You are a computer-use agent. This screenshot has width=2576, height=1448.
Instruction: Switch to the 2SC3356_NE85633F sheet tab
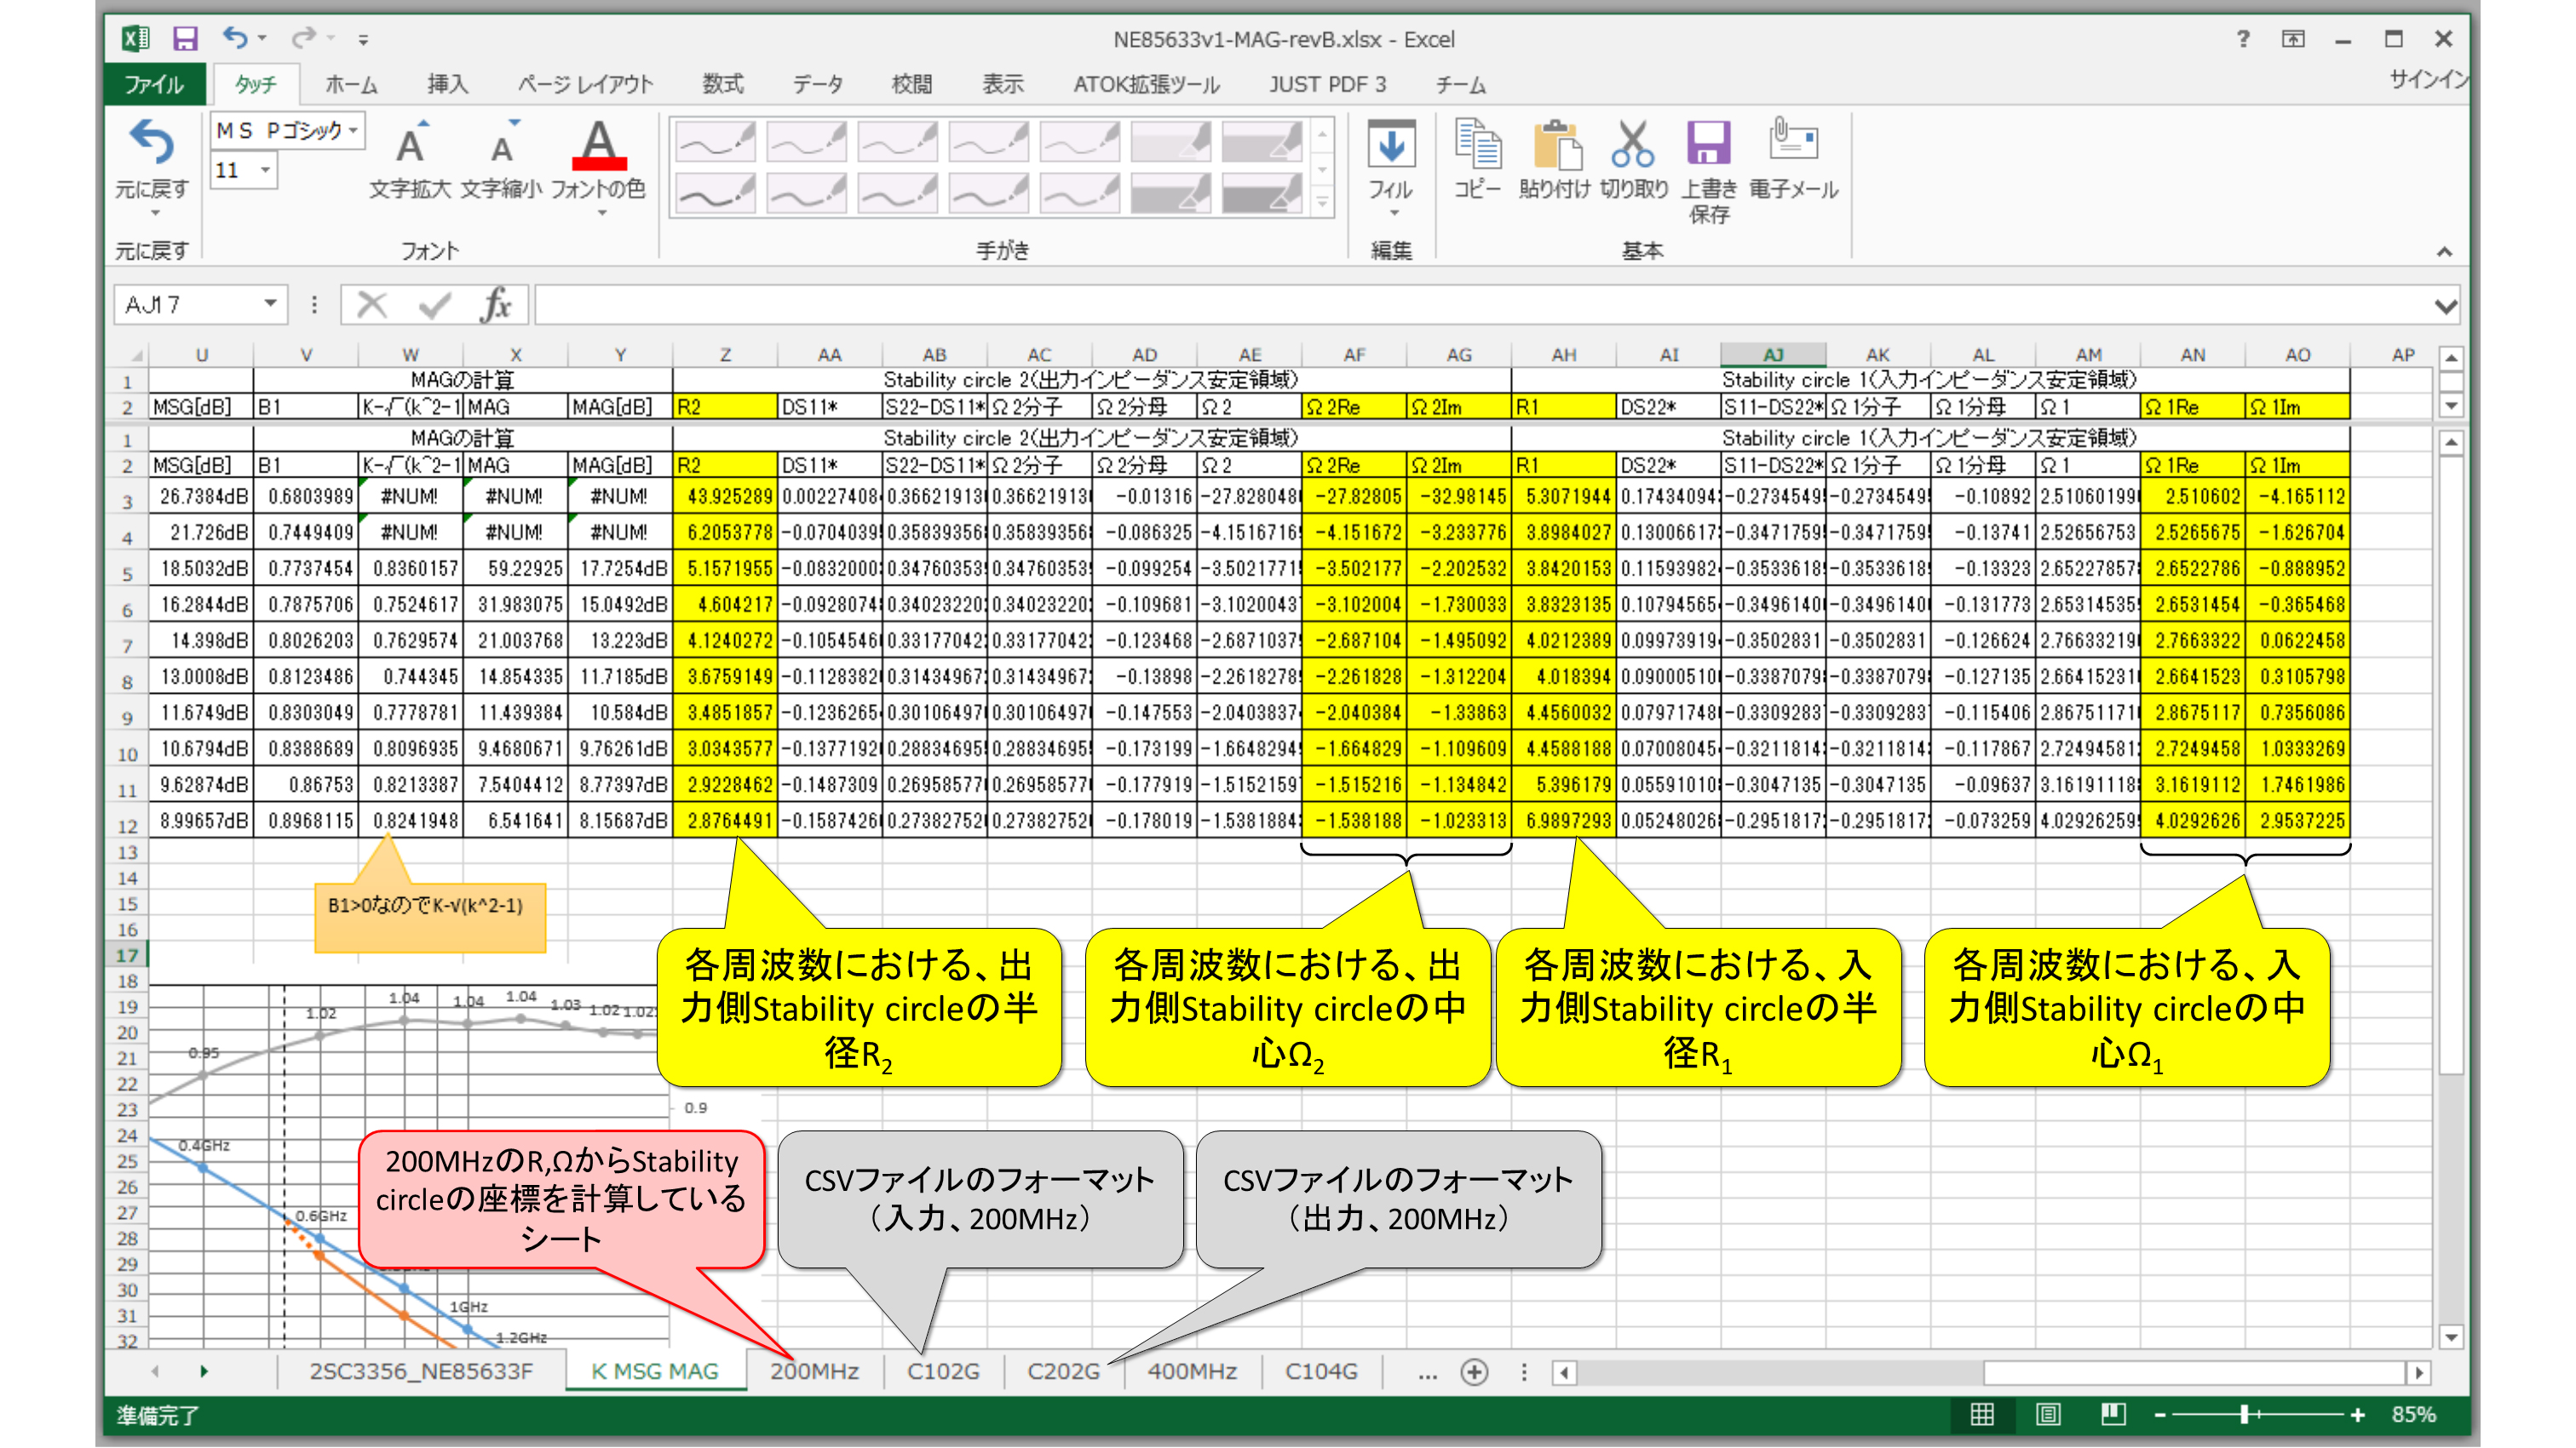[x=421, y=1372]
